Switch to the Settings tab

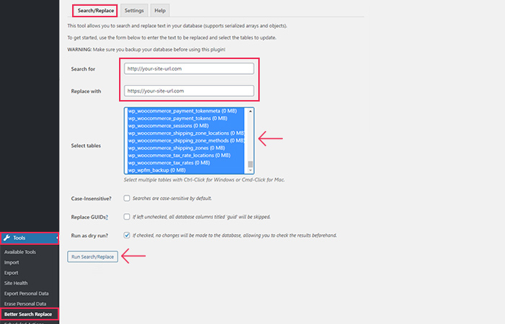[x=133, y=11]
